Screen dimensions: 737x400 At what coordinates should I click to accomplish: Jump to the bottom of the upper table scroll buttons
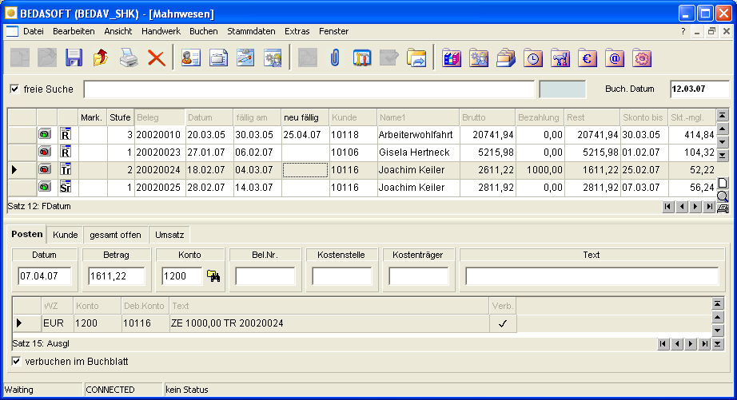click(x=723, y=156)
